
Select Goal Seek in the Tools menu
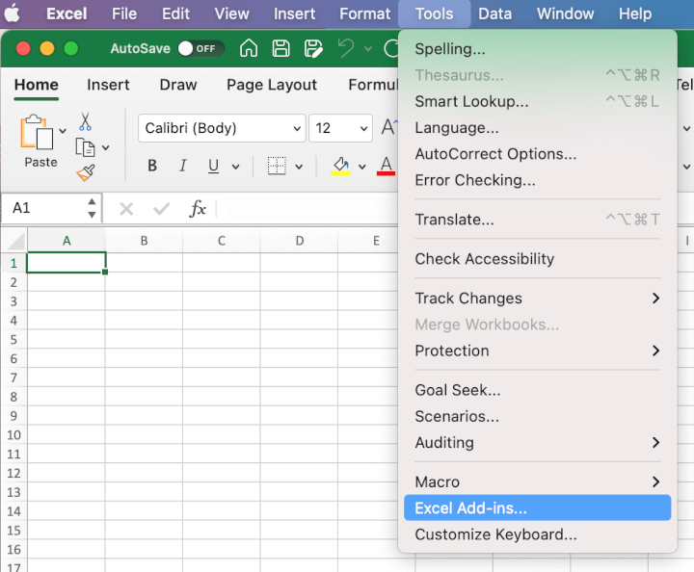pos(458,390)
